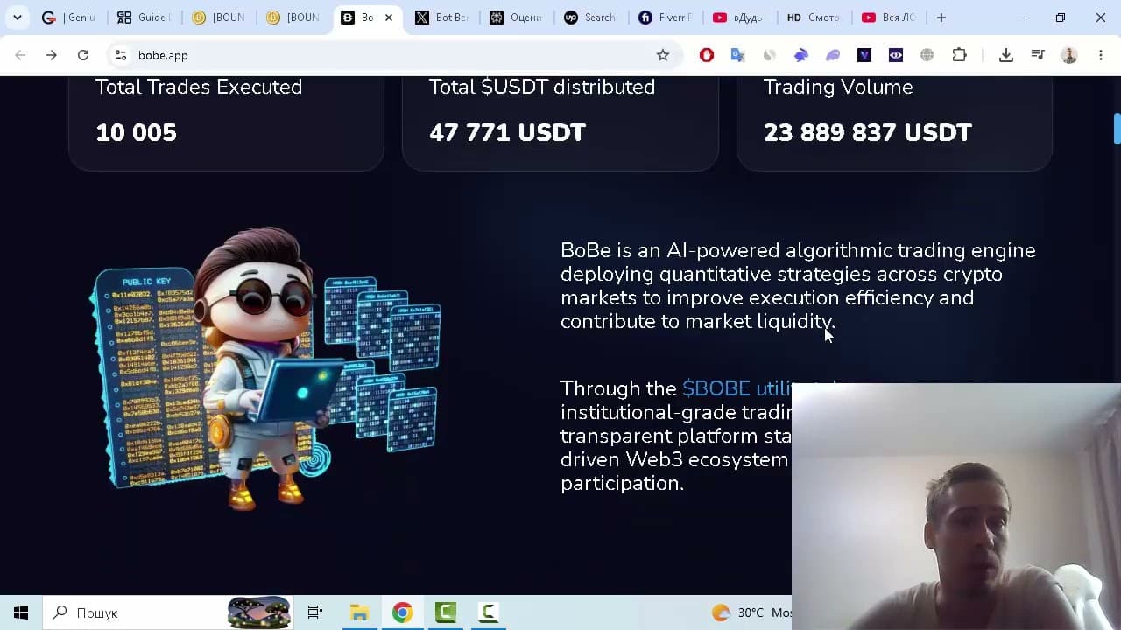
Task: Switch to the Оцени browser tab
Action: (x=517, y=17)
